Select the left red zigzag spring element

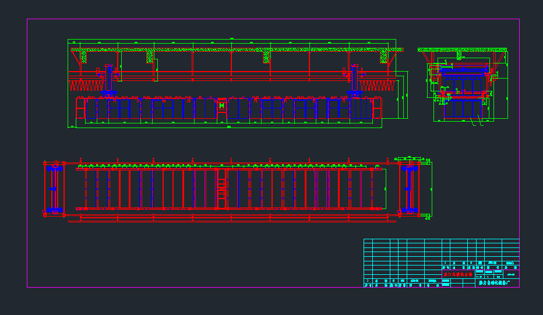pos(83,86)
